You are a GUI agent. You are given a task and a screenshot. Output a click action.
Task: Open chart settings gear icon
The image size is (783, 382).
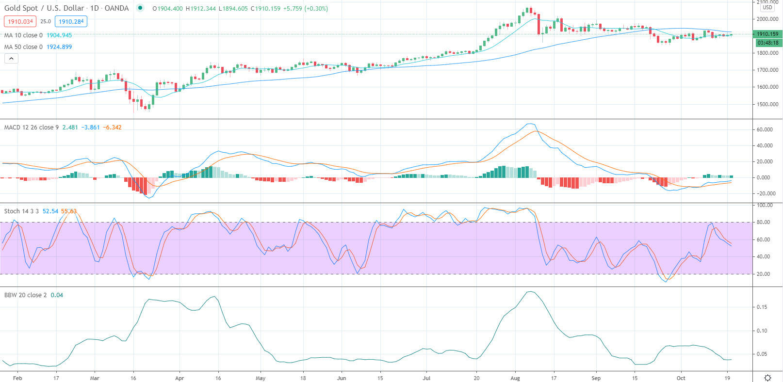tap(768, 378)
